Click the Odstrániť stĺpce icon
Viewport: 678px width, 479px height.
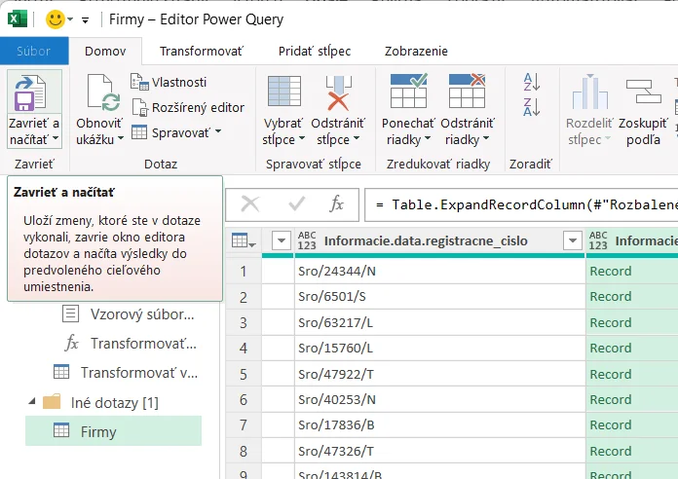tap(339, 92)
